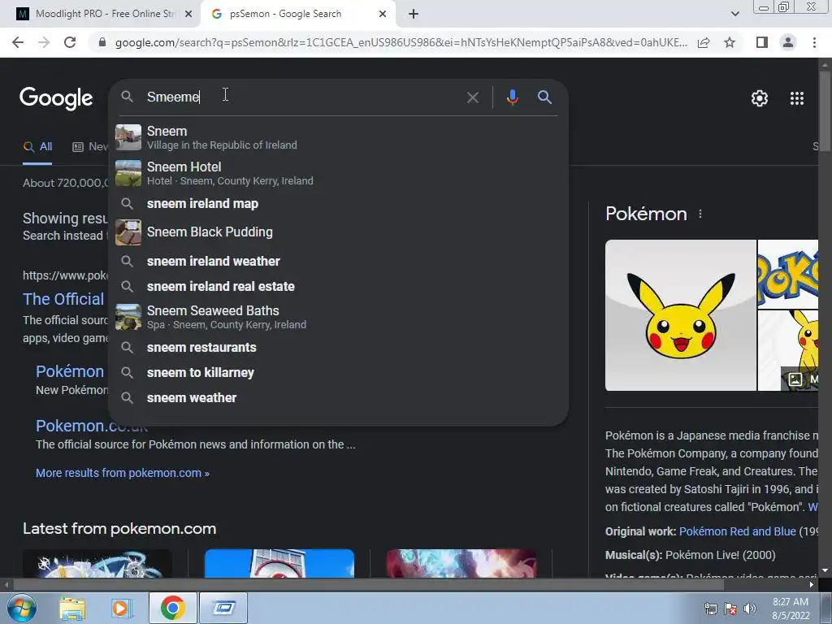Click the browser forward arrow
The image size is (832, 624).
44,42
